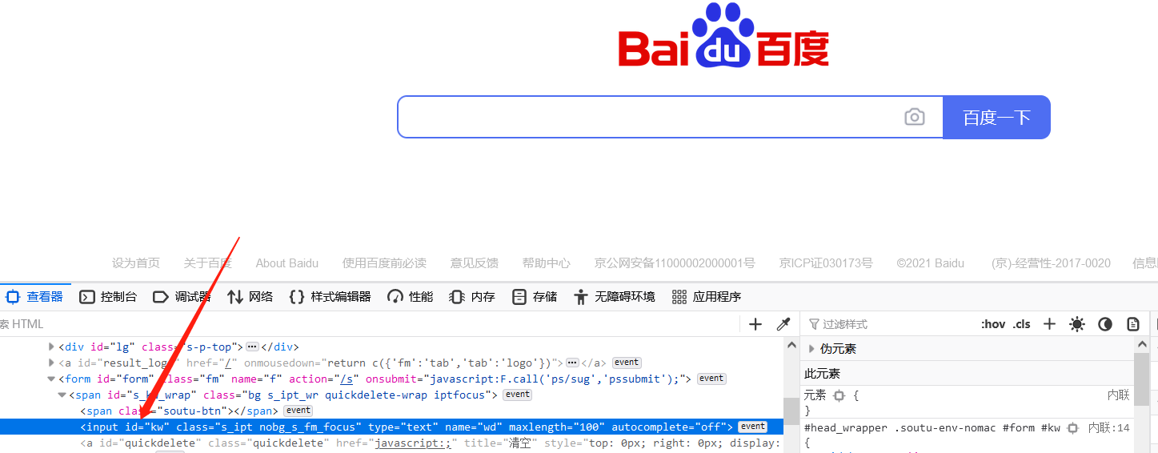Viewport: 1158px width, 453px height.
Task: Click the 此元素 section header
Action: coord(967,374)
